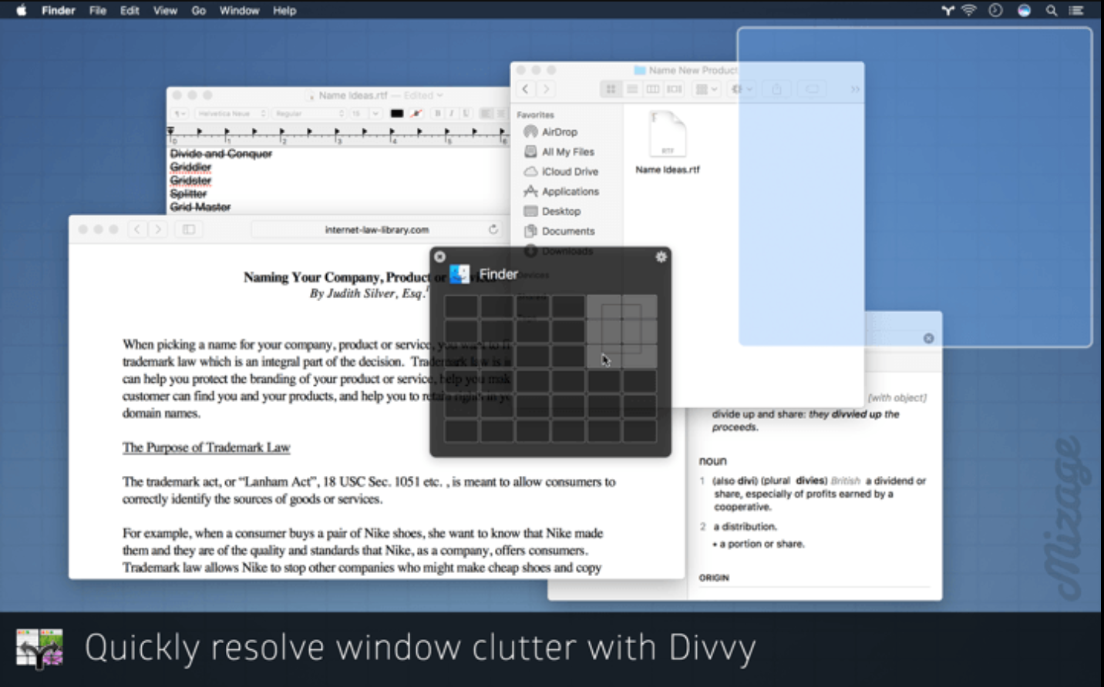
Task: Open Divvy settings with the gear icon
Action: (x=661, y=256)
